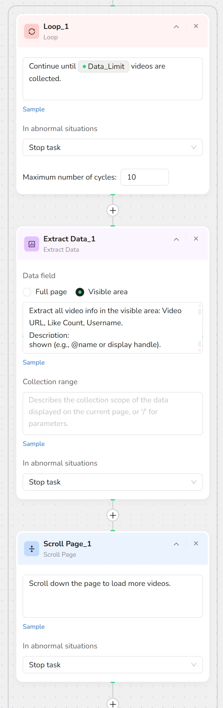Collapse the Extract Data_1 card
The image size is (223, 708).
click(x=176, y=239)
